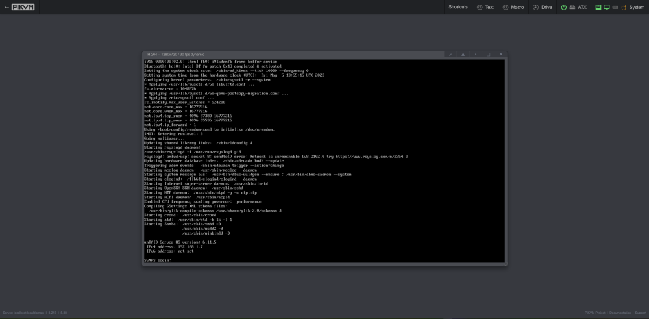Click the Starting Internet super-server daemon line
The image size is (649, 319).
[206, 183]
